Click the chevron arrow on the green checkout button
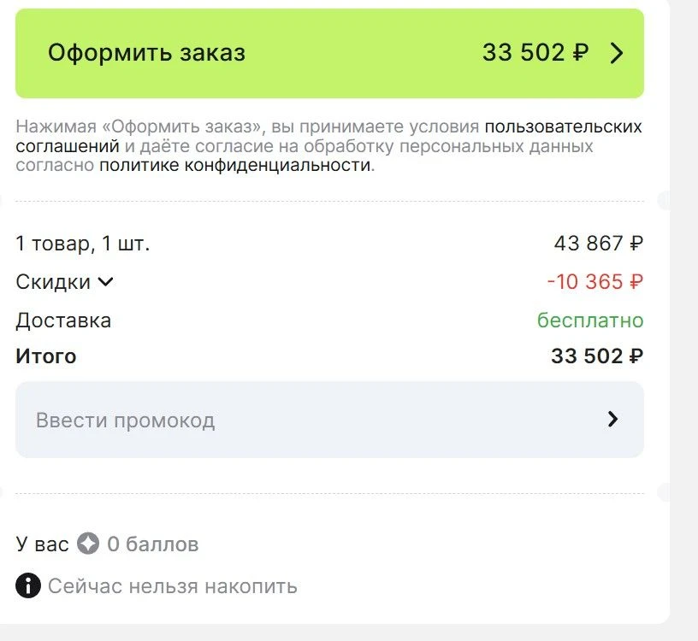The image size is (698, 641). (x=617, y=53)
